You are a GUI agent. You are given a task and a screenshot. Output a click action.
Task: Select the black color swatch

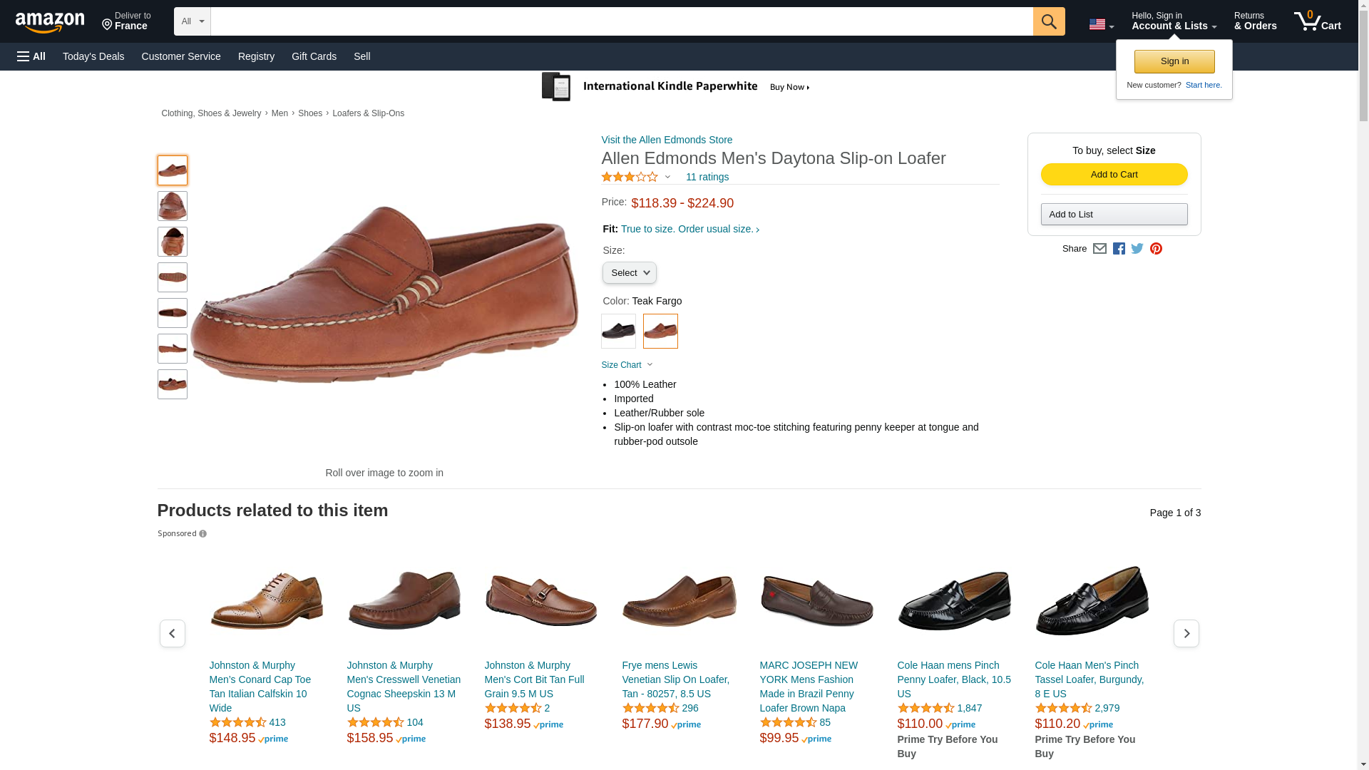click(618, 332)
